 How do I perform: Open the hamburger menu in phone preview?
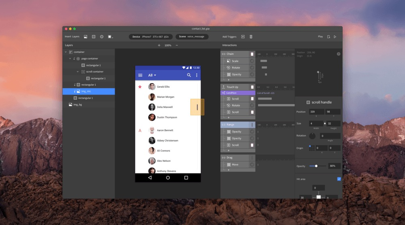point(140,75)
